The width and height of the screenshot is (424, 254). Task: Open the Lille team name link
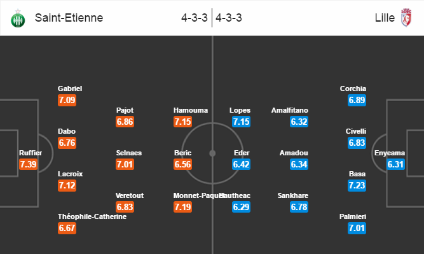(x=385, y=18)
